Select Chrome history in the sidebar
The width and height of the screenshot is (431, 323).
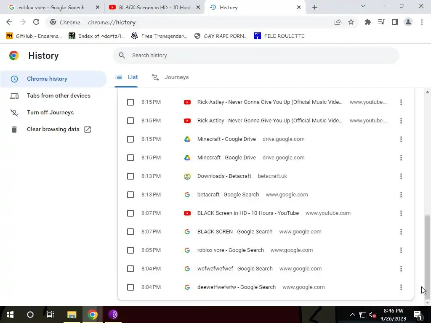[53, 79]
